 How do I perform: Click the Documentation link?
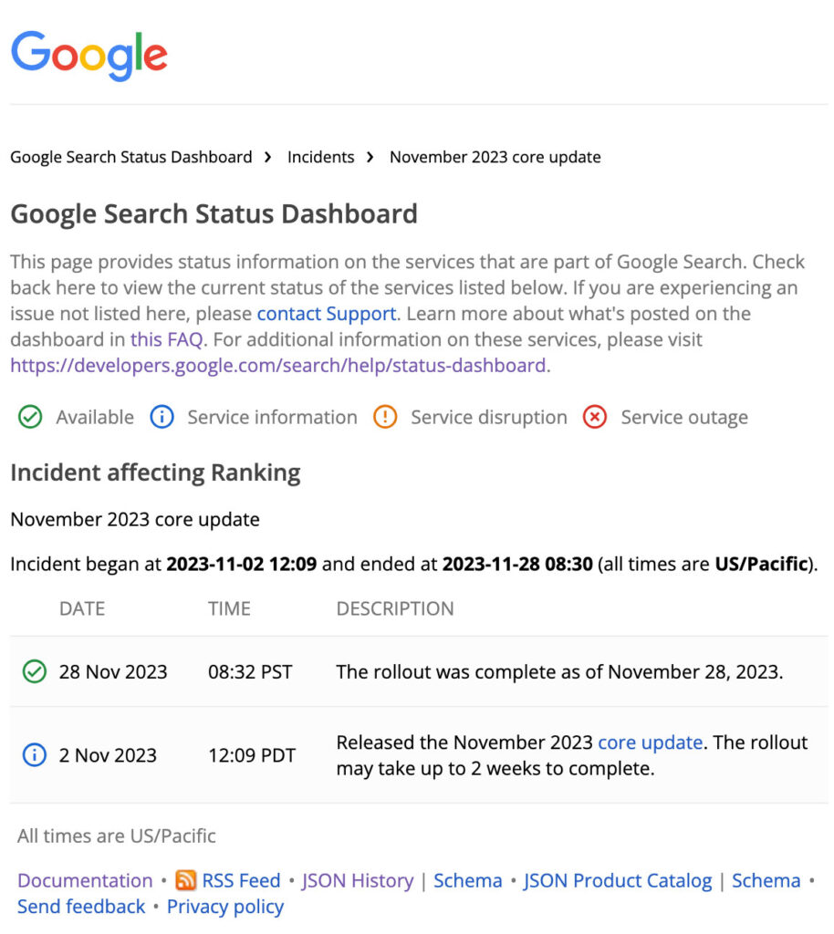85,881
